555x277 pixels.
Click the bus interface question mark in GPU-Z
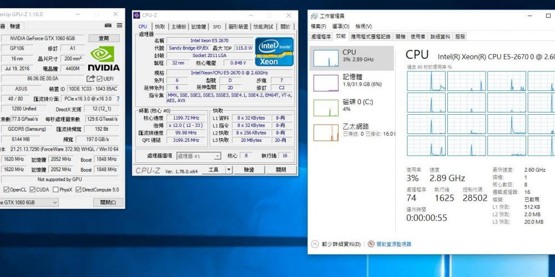pos(118,99)
